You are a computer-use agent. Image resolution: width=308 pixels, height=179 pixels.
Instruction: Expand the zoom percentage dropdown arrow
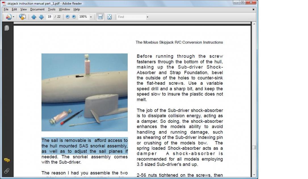tap(91, 17)
